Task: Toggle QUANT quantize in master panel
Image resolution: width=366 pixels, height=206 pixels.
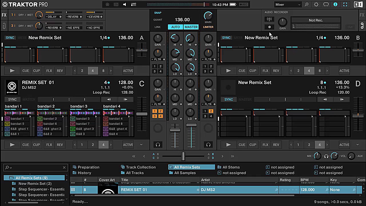Action: (158, 20)
